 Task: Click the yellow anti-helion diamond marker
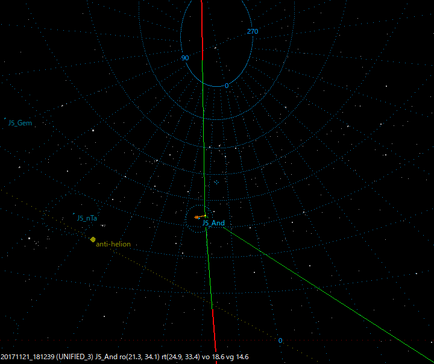[93, 239]
